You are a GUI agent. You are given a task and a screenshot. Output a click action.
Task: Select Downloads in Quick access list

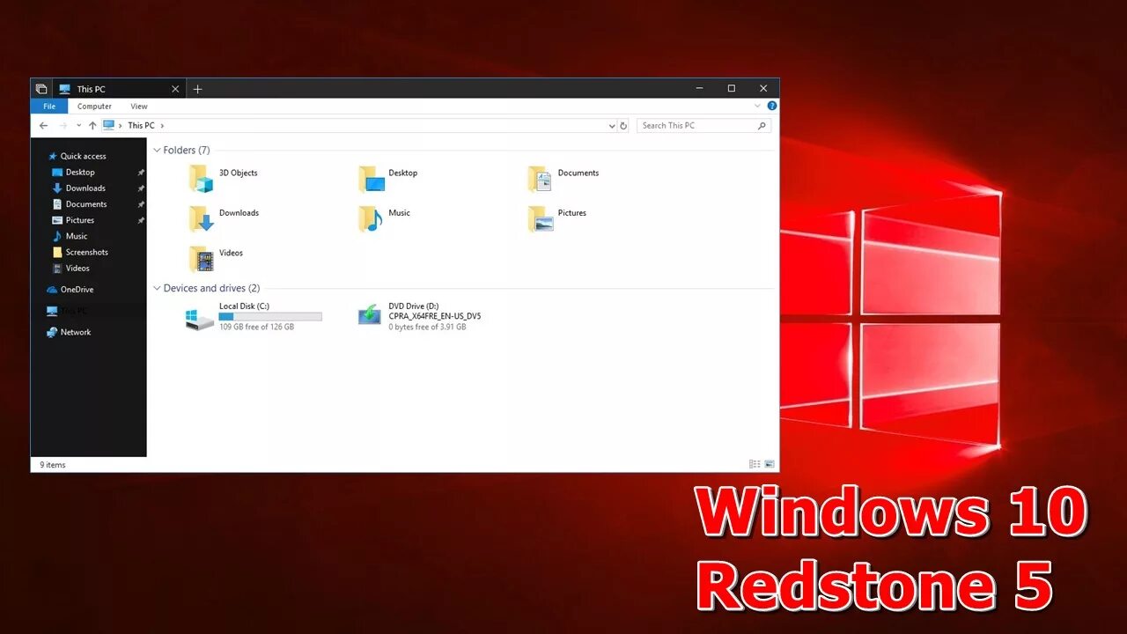click(x=85, y=188)
